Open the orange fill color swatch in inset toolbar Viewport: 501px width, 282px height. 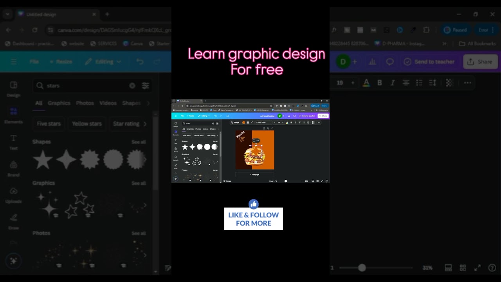click(x=243, y=123)
